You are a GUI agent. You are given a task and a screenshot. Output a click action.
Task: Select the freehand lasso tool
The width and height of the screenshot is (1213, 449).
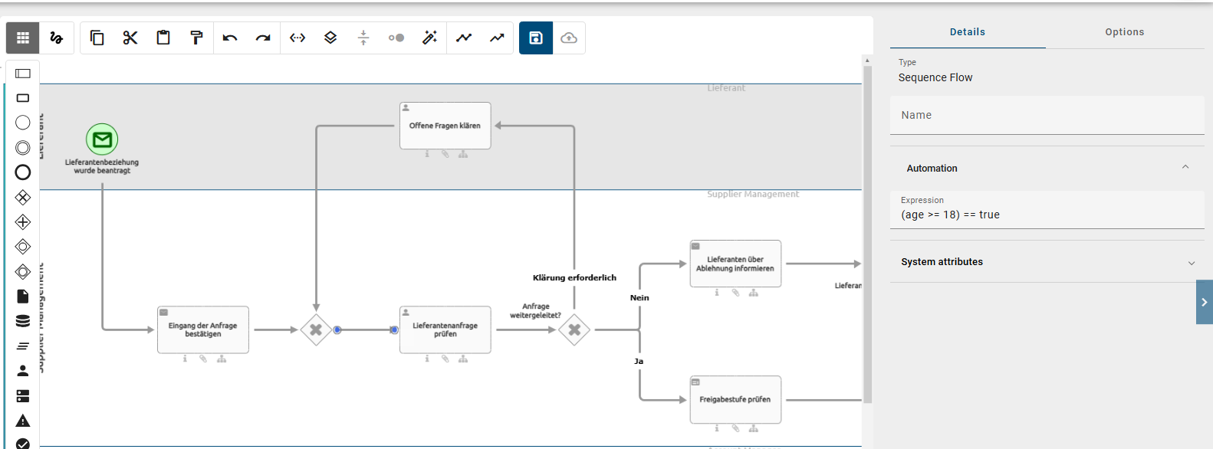(x=56, y=38)
